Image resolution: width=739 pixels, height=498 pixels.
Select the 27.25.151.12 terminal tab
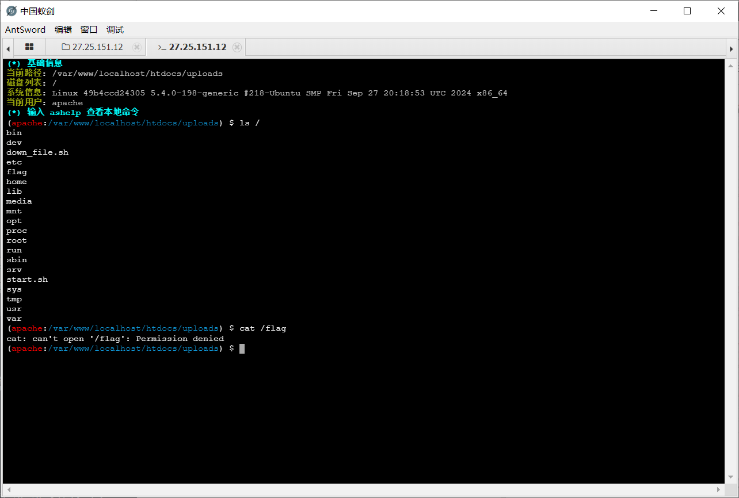pyautogui.click(x=196, y=47)
